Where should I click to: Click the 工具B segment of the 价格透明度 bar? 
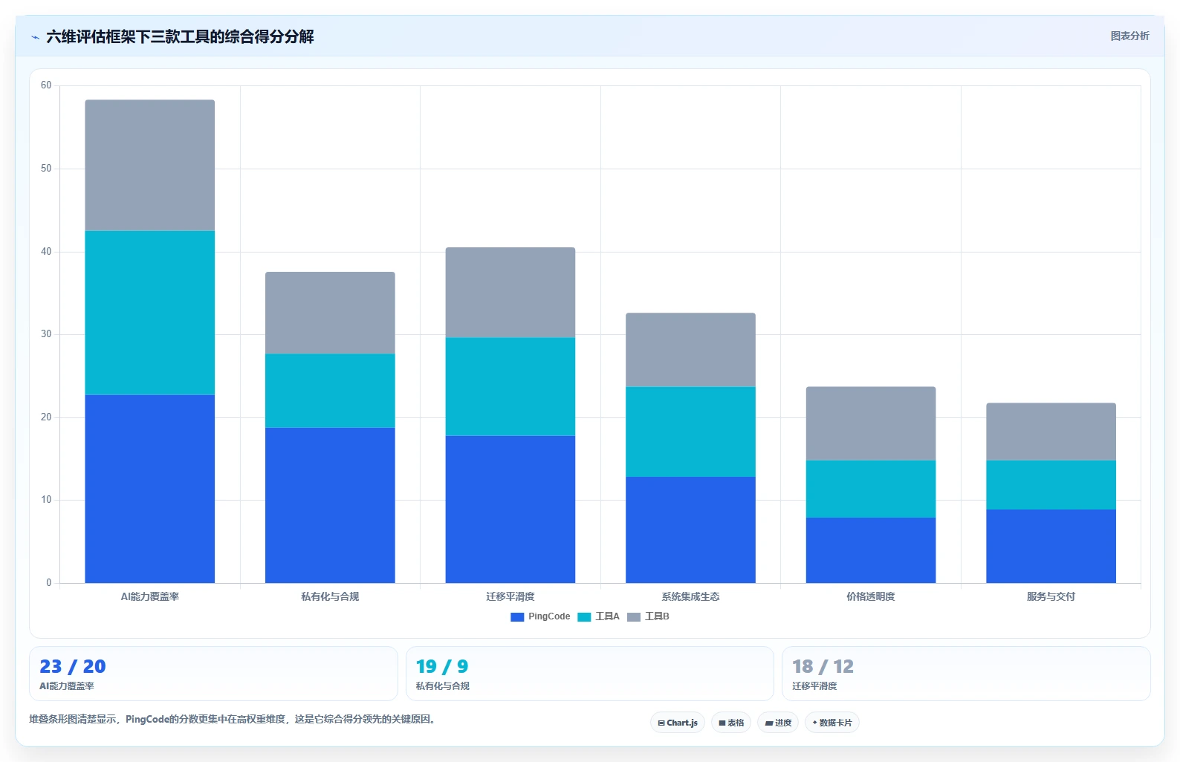point(871,423)
